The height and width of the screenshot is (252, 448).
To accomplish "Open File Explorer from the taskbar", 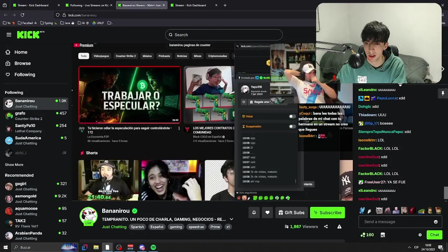I will [x=96, y=247].
